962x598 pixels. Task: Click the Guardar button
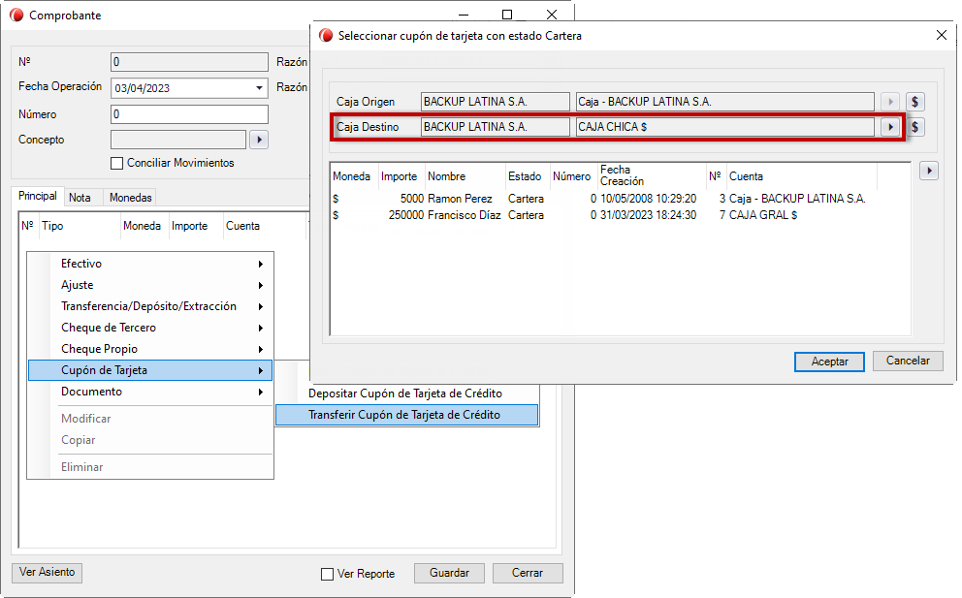449,573
